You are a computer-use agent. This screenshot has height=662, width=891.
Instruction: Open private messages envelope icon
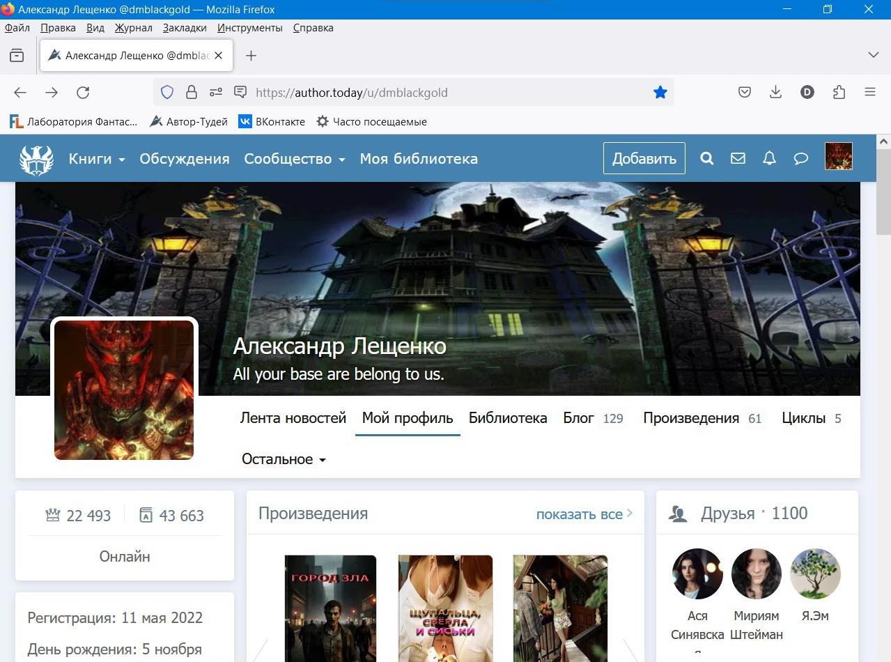[738, 158]
